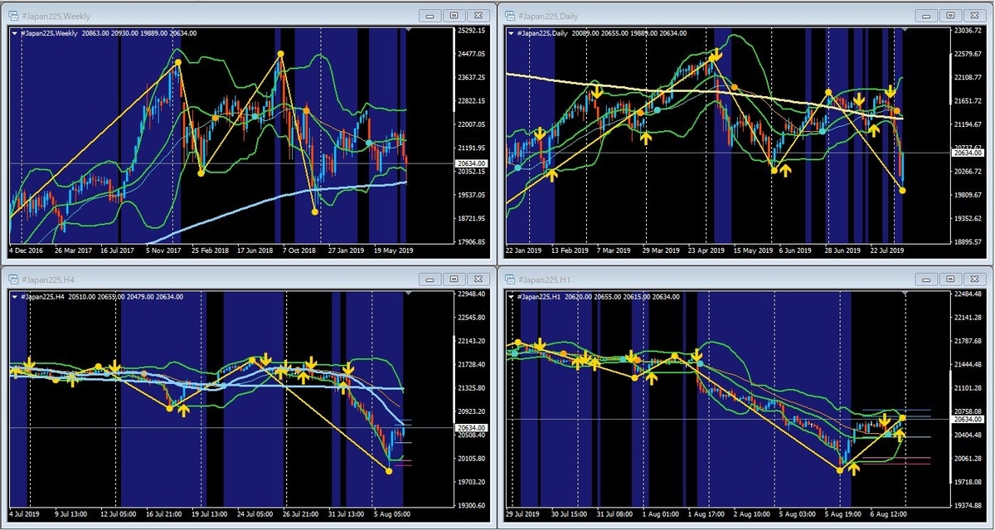Click the 19374.88 price scale value on H1 chart
This screenshot has height=530, width=995.
[968, 505]
